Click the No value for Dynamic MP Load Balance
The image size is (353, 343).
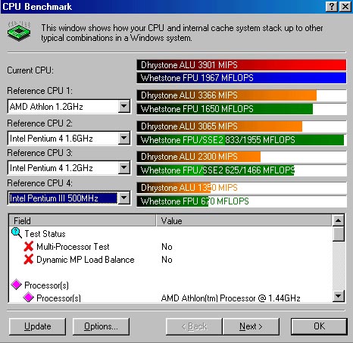tap(167, 260)
